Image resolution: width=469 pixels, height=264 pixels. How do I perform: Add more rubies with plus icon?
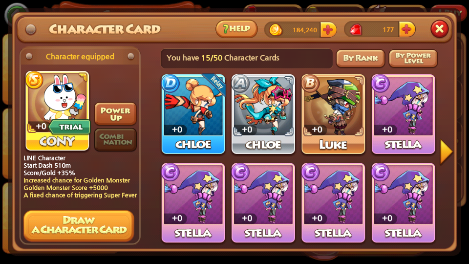[406, 29]
